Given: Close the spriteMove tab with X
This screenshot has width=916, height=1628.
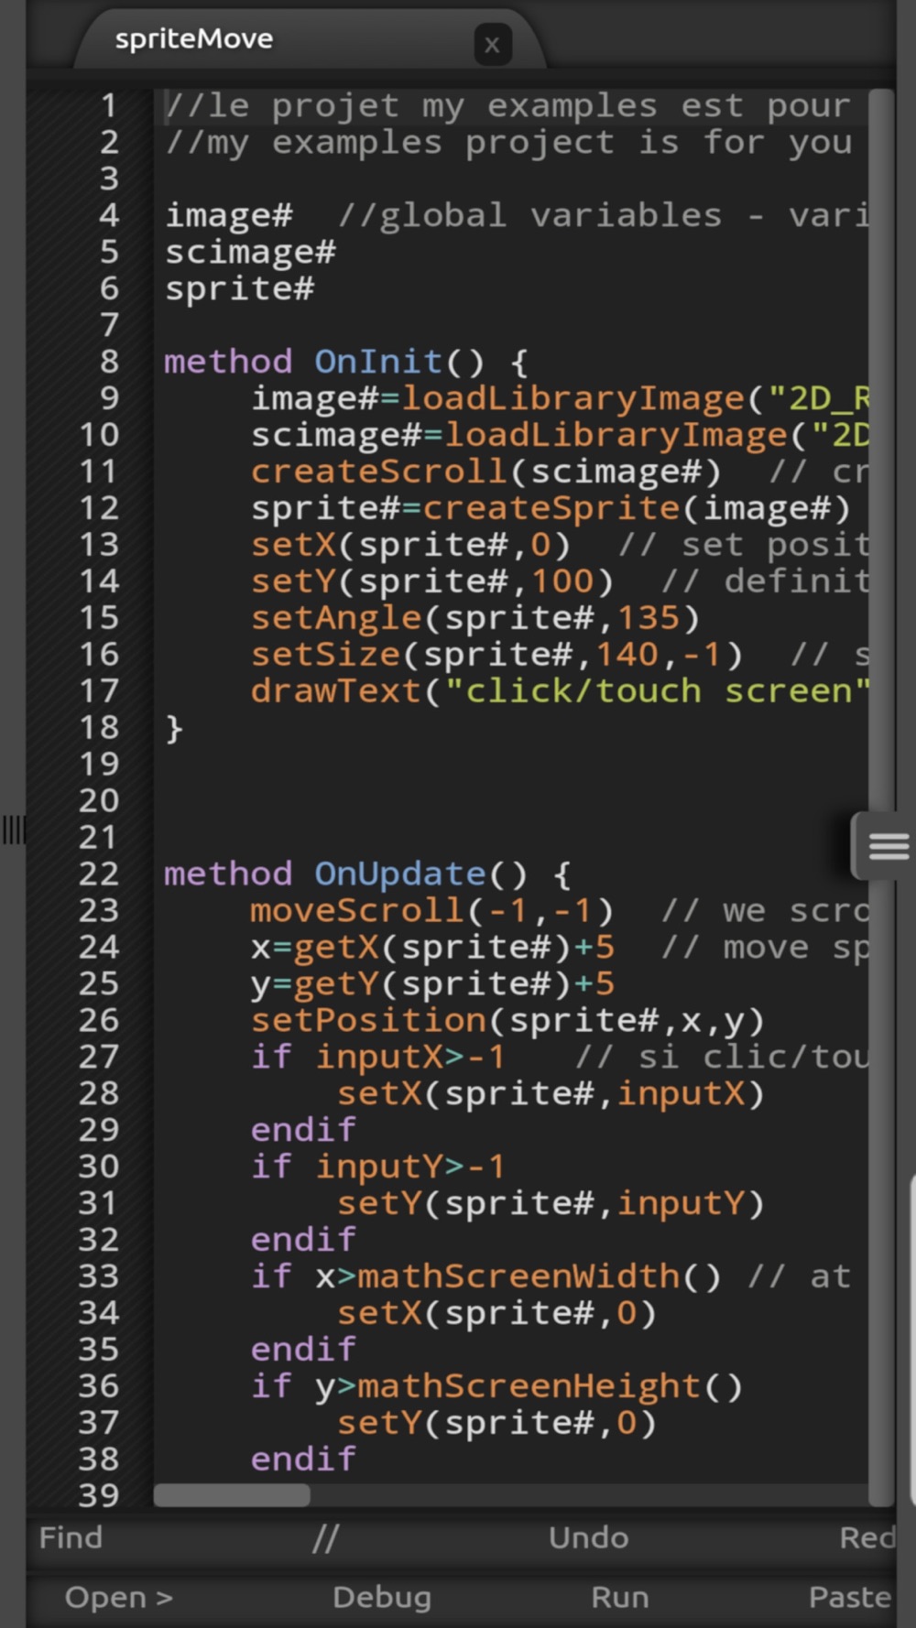Looking at the screenshot, I should 492,45.
